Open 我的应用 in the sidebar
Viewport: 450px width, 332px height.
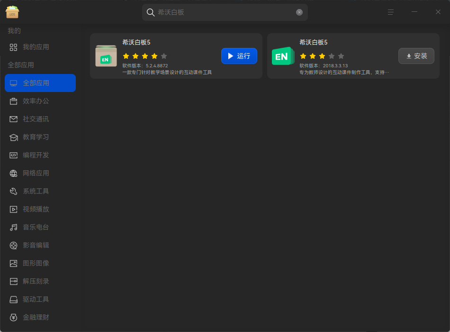[x=40, y=47]
